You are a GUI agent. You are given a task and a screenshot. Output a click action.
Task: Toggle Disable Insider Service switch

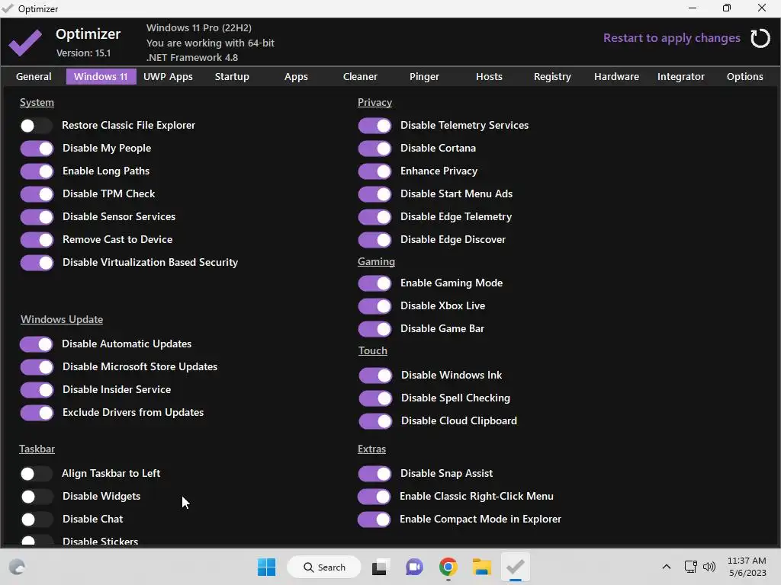point(37,390)
